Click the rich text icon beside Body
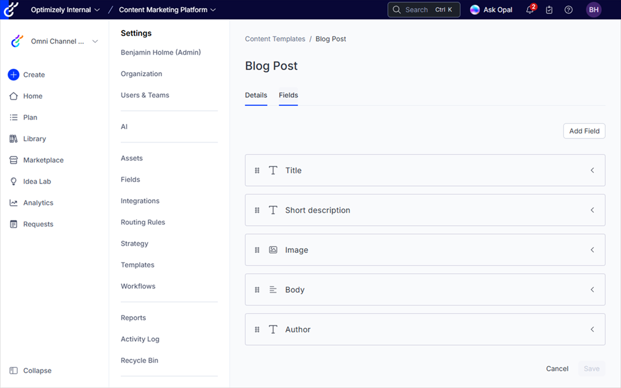 point(273,290)
